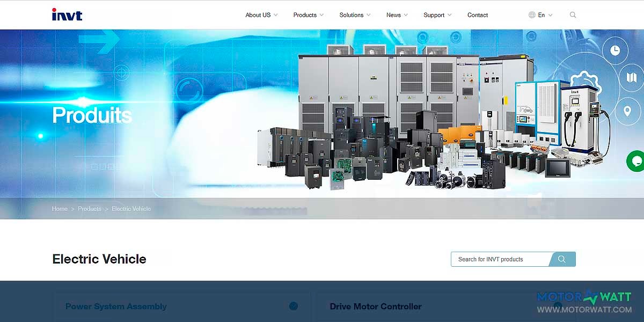
Task: Expand the About US dropdown
Action: [x=258, y=15]
